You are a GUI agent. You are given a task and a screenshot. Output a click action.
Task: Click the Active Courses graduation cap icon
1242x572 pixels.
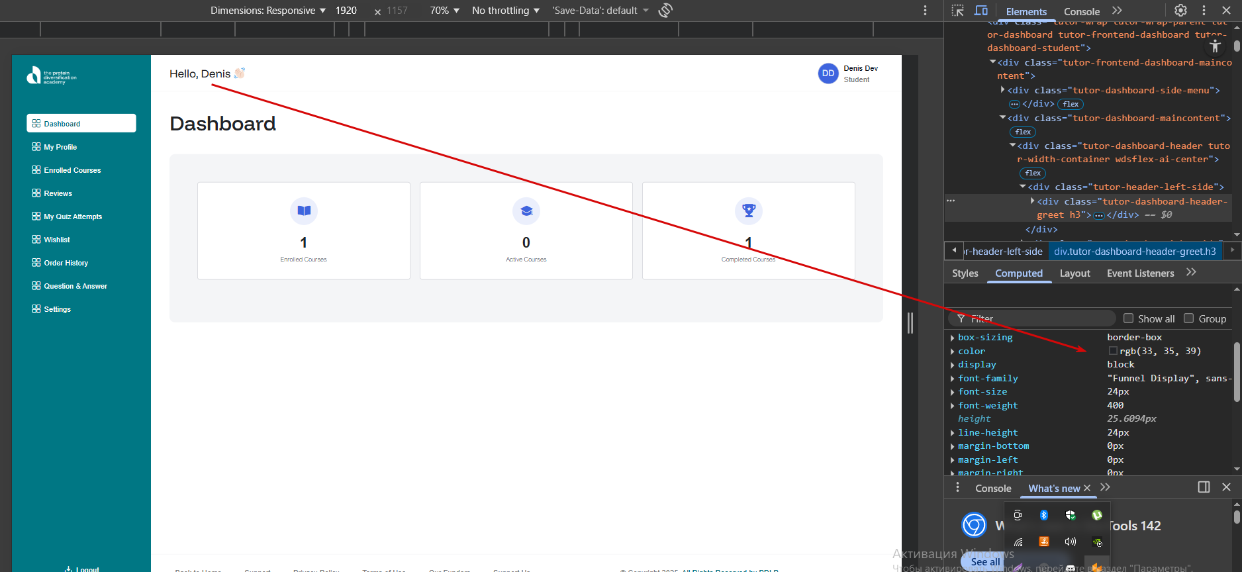[526, 211]
